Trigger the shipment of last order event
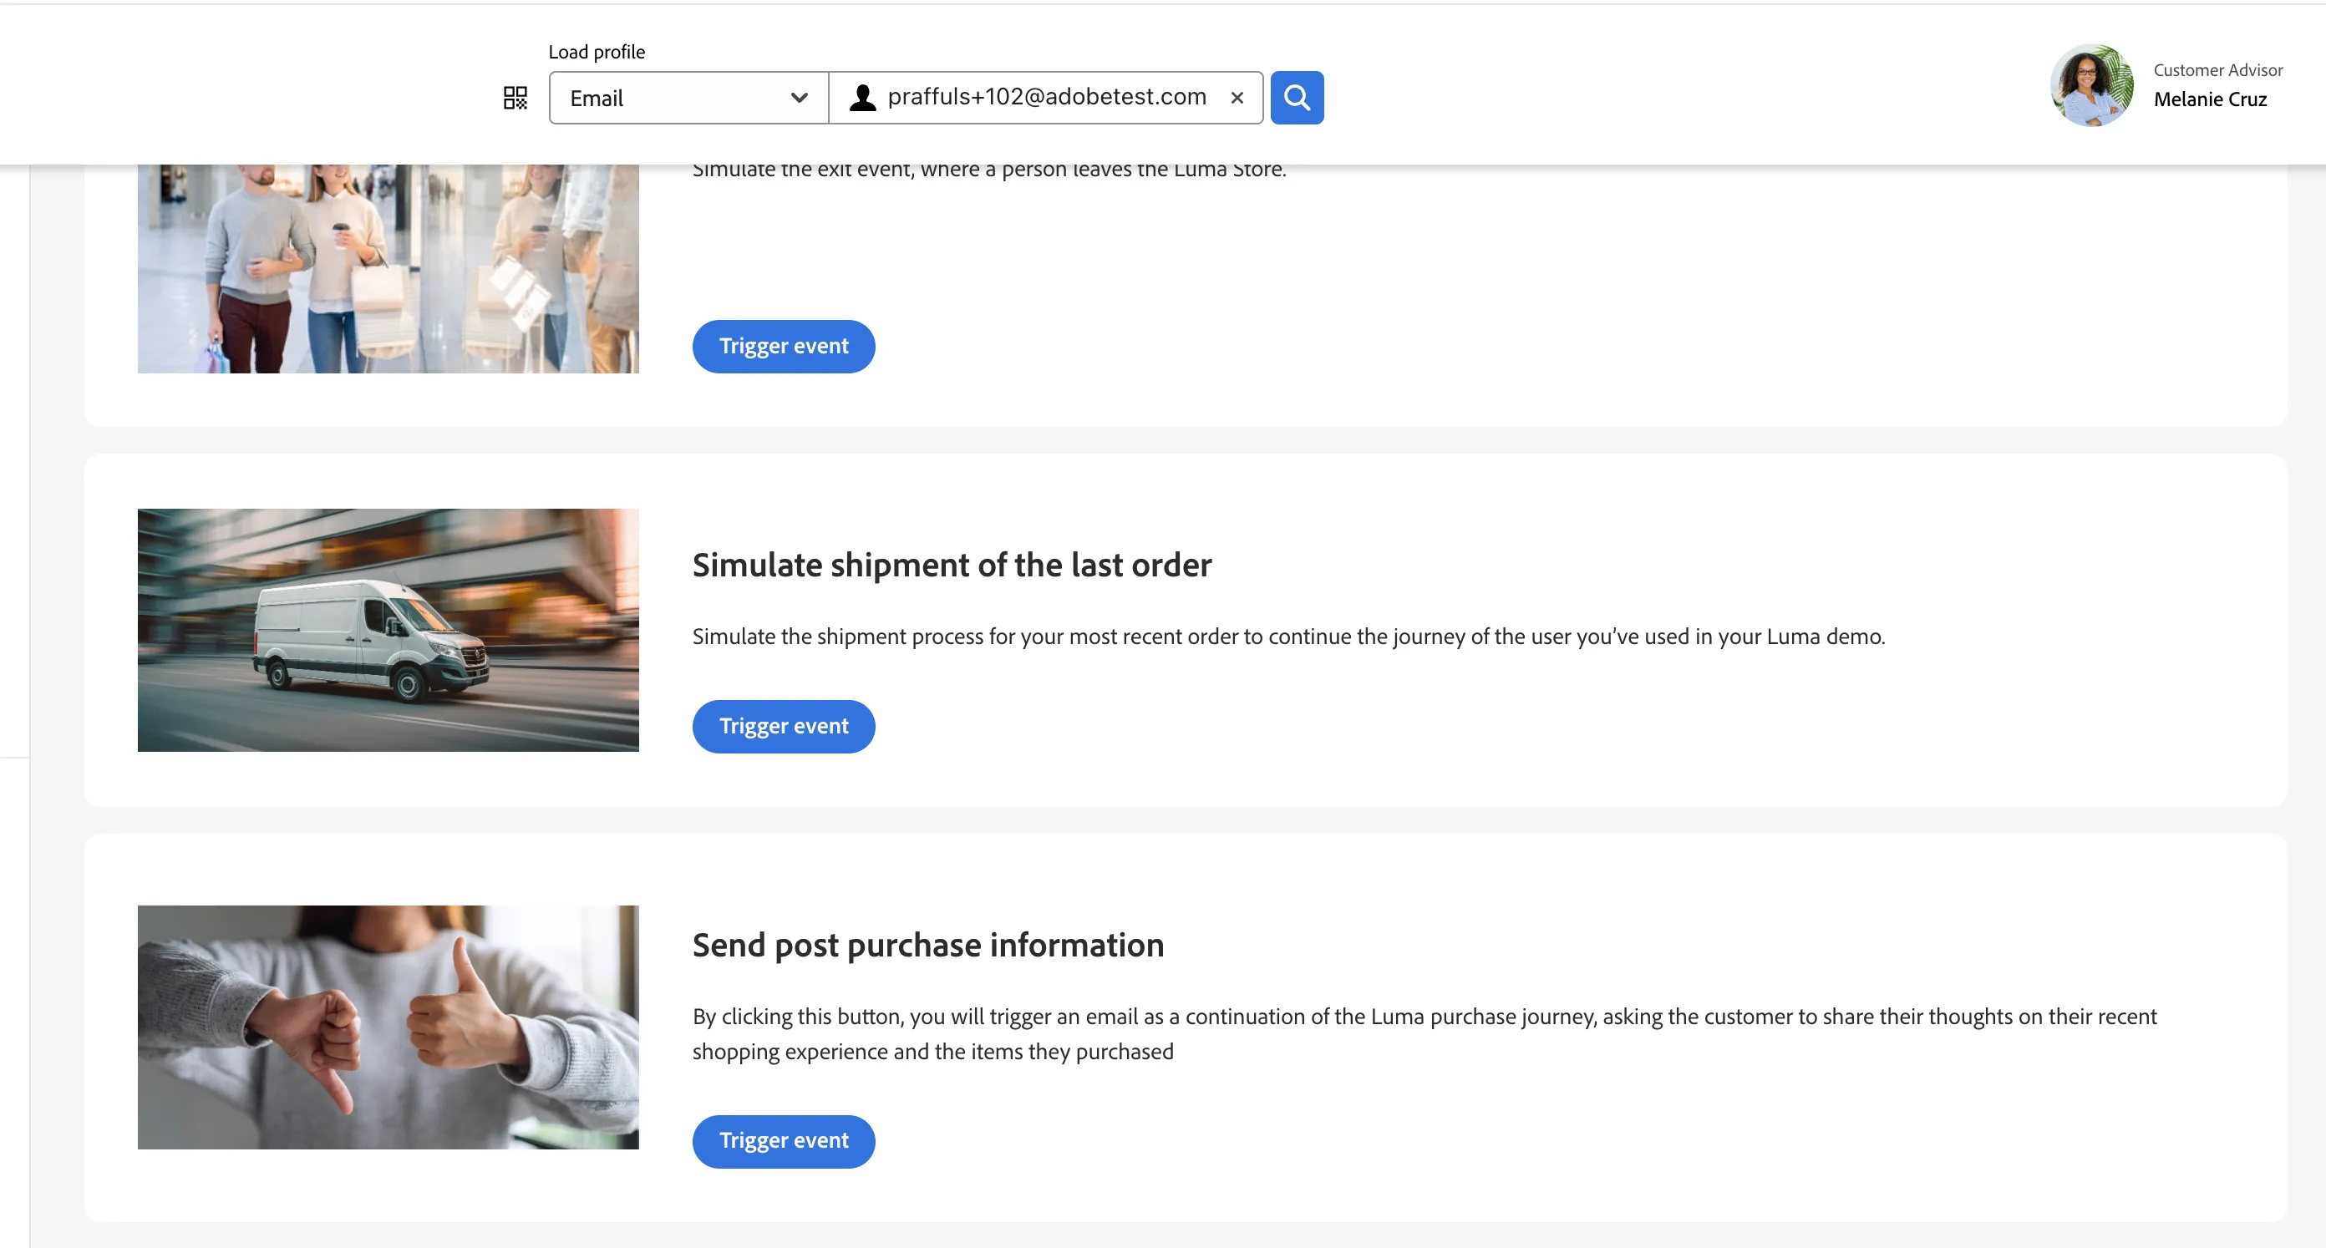 pos(783,727)
